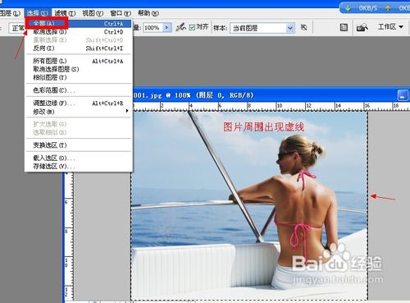The height and width of the screenshot is (303, 410).
Task: Open 载入选区(O)... load selection dialog
Action: (x=78, y=158)
